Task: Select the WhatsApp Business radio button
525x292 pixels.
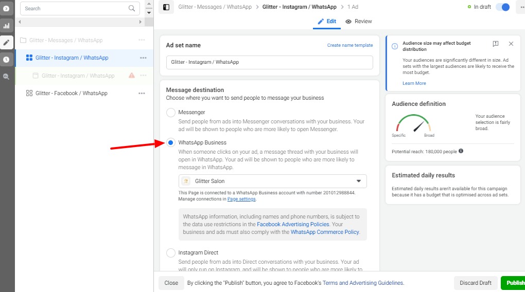Action: pyautogui.click(x=171, y=143)
